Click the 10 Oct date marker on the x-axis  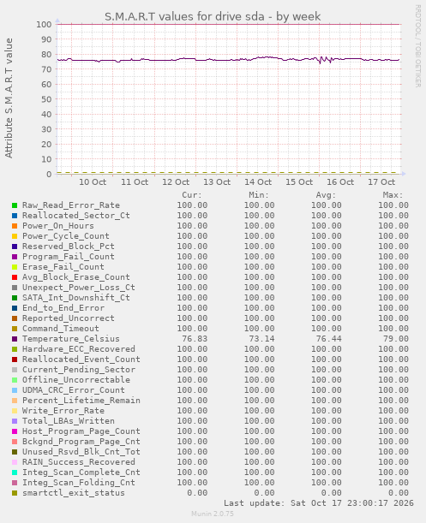tap(93, 182)
